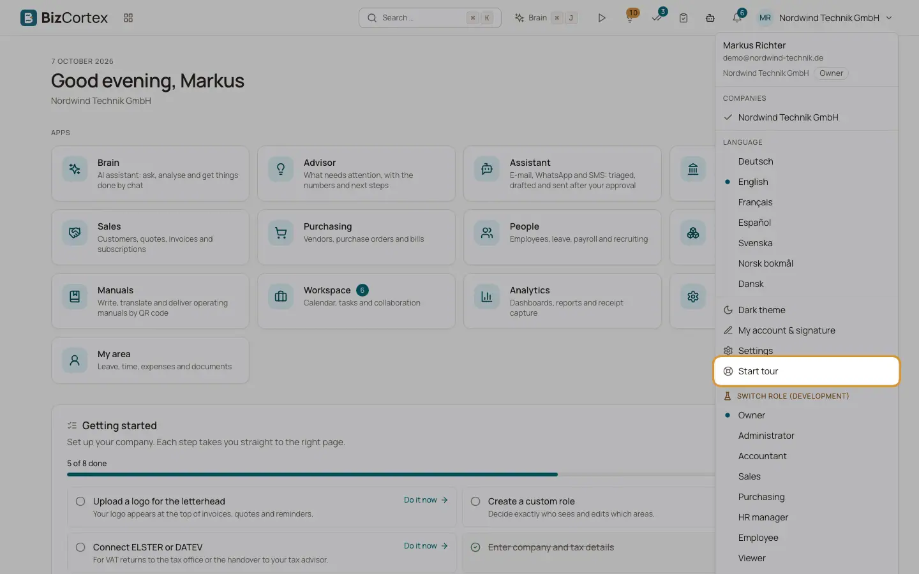Tick the circle for Create a custom role
Screen dimensions: 919x574
(475, 501)
